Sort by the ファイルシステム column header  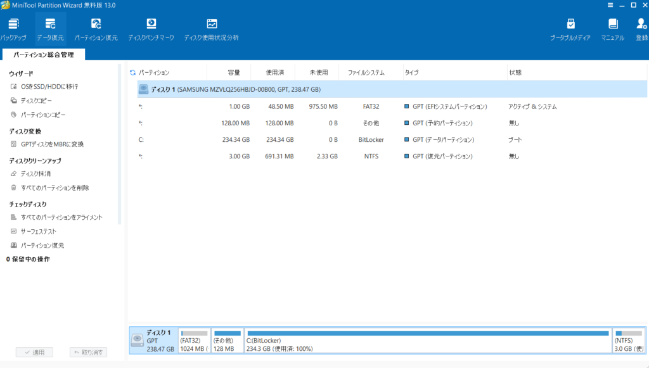(366, 73)
